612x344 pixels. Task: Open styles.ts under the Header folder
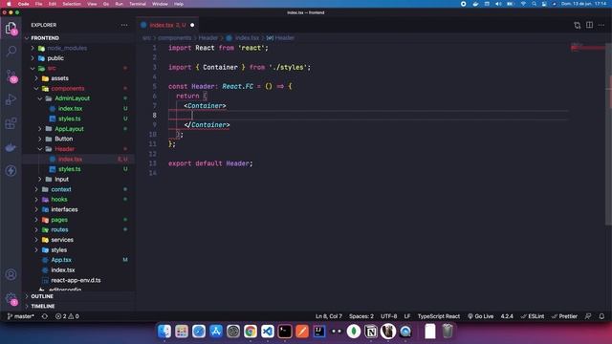click(x=70, y=169)
